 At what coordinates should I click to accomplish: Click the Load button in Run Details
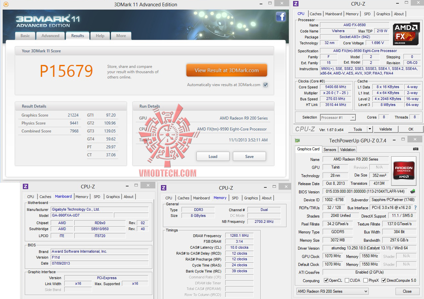(213, 157)
